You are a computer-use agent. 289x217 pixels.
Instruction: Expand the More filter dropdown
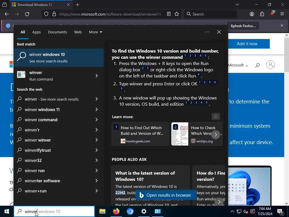point(95,32)
